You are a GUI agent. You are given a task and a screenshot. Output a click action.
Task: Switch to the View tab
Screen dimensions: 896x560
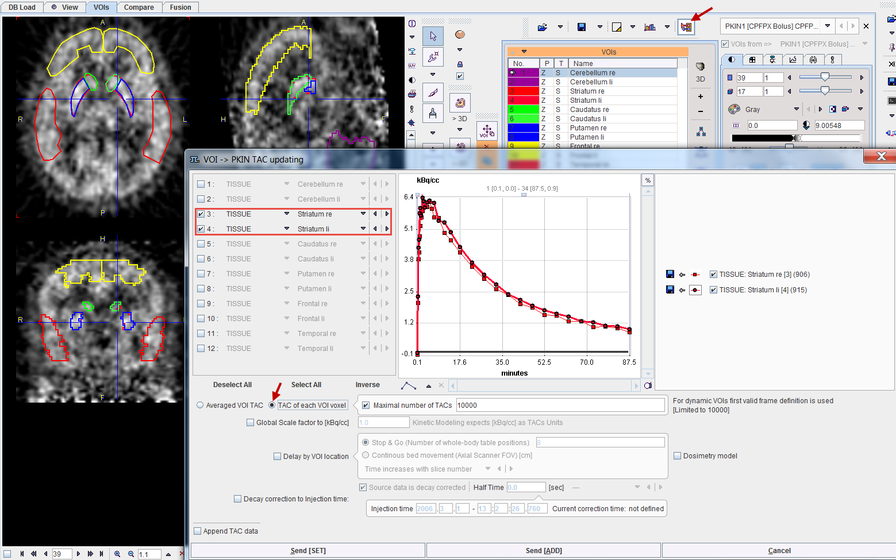[64, 7]
